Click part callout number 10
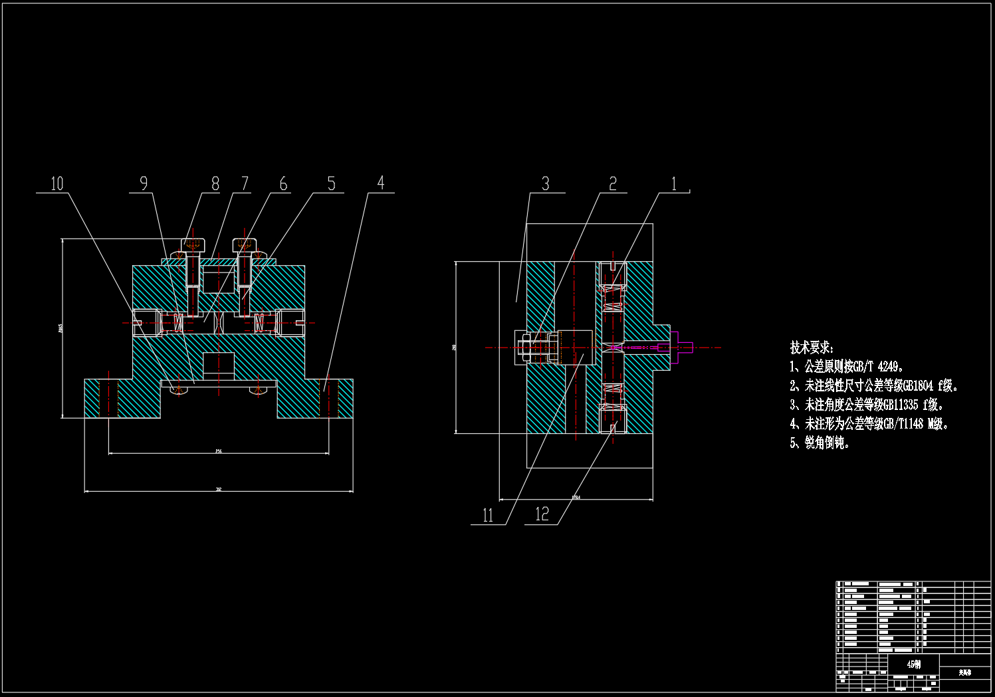Screen dimensions: 995x697 pyautogui.click(x=57, y=183)
